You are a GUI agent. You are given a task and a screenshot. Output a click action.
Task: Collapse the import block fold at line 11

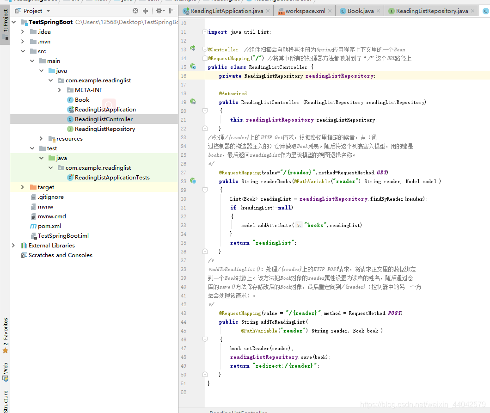(205, 32)
